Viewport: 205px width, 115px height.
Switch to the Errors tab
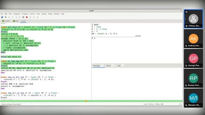pos(109,66)
